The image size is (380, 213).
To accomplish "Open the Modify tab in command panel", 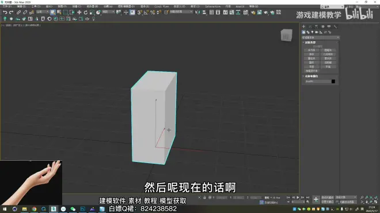I will pyautogui.click(x=310, y=26).
